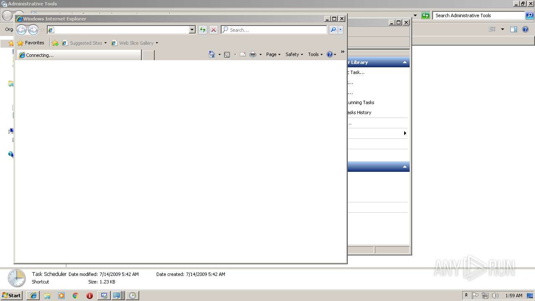The width and height of the screenshot is (535, 301).
Task: Click the Organize button in Explorer toolbar
Action: (x=9, y=29)
